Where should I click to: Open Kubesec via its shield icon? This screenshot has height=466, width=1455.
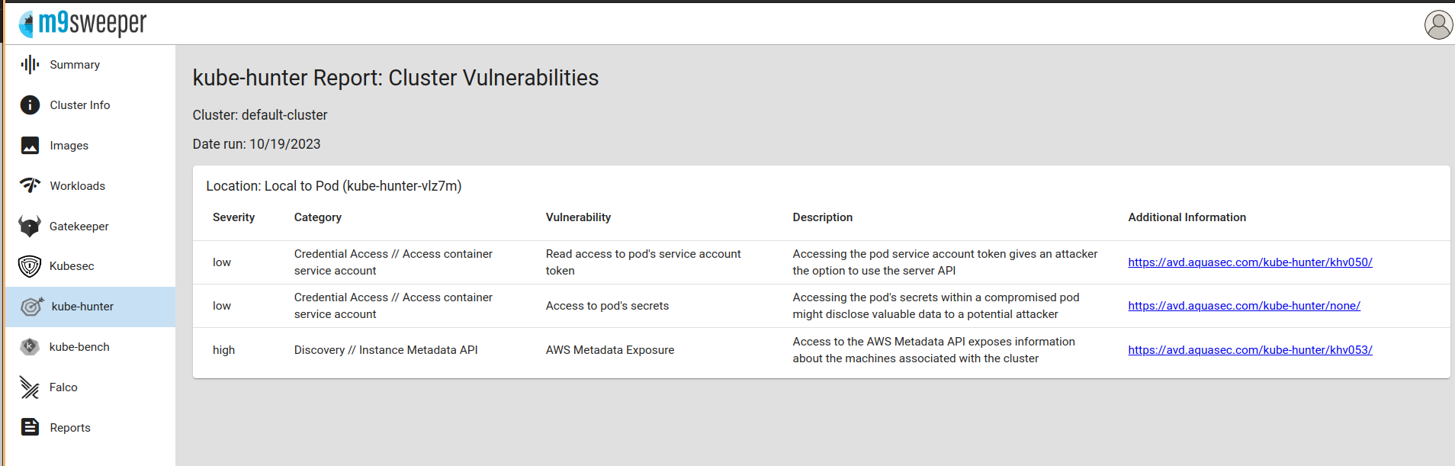(30, 266)
